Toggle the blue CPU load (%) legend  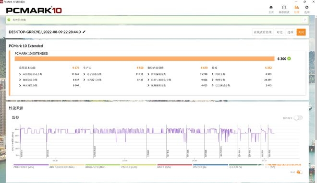tap(210, 166)
